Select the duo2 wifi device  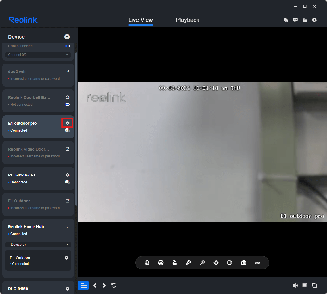tap(38, 75)
